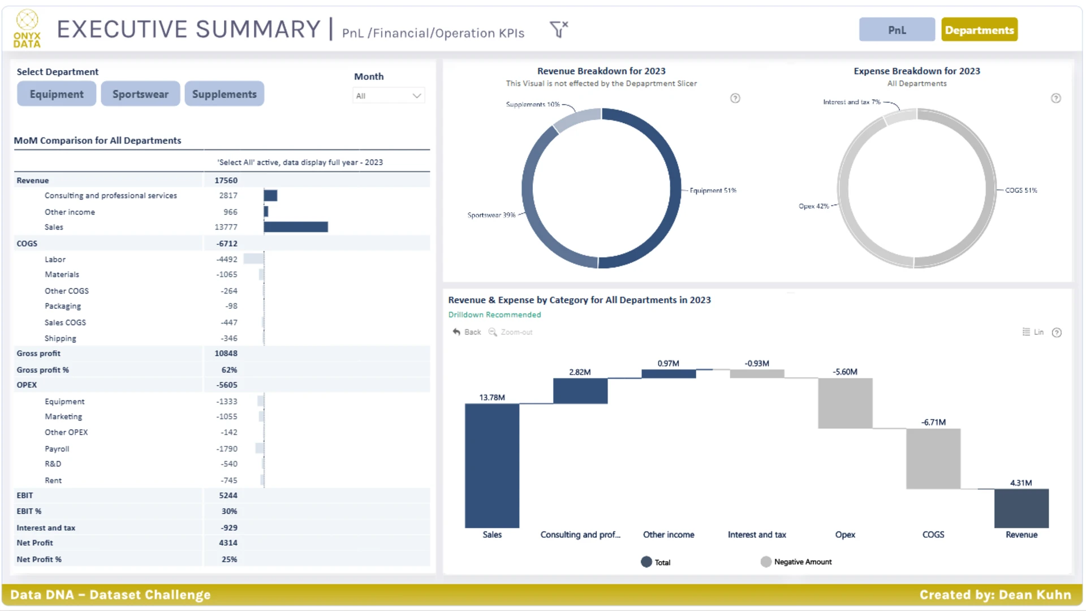Switch to the Departments tab
This screenshot has height=611, width=1086.
(x=979, y=30)
